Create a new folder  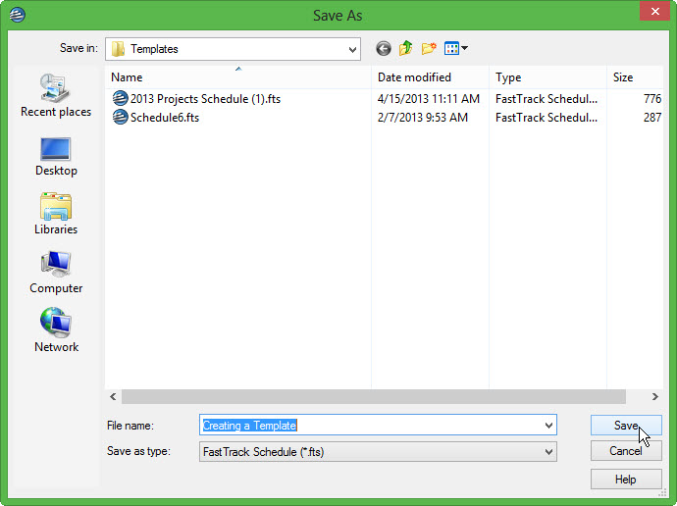click(429, 48)
